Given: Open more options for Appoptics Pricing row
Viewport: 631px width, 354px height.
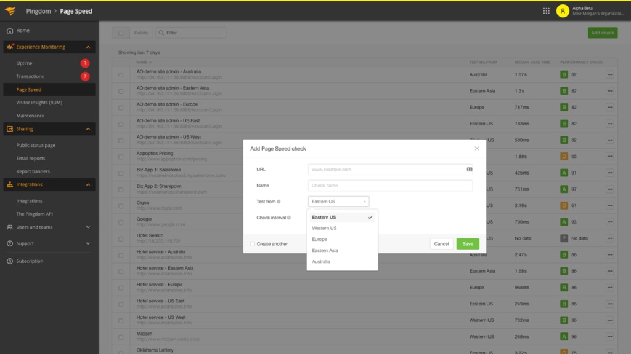Looking at the screenshot, I should tap(609, 157).
